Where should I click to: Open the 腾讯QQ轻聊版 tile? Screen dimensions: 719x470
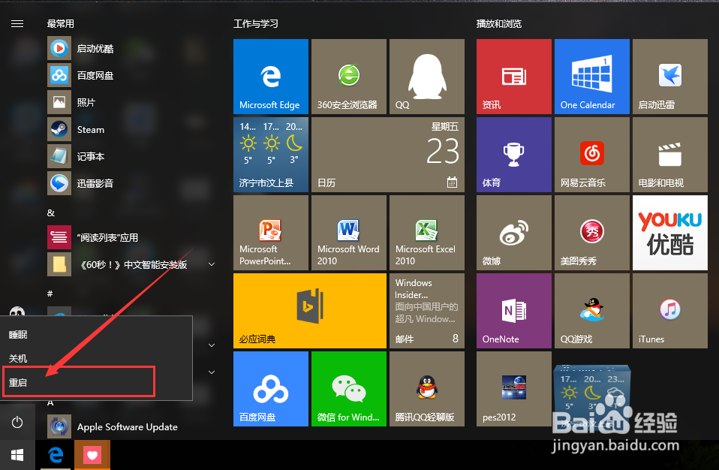(427, 389)
